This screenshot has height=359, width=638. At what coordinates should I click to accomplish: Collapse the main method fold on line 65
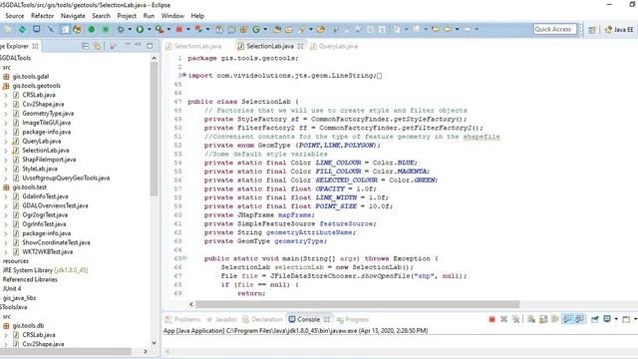[184, 258]
